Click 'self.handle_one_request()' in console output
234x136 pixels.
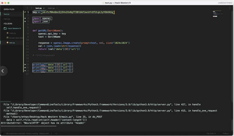click(24, 108)
